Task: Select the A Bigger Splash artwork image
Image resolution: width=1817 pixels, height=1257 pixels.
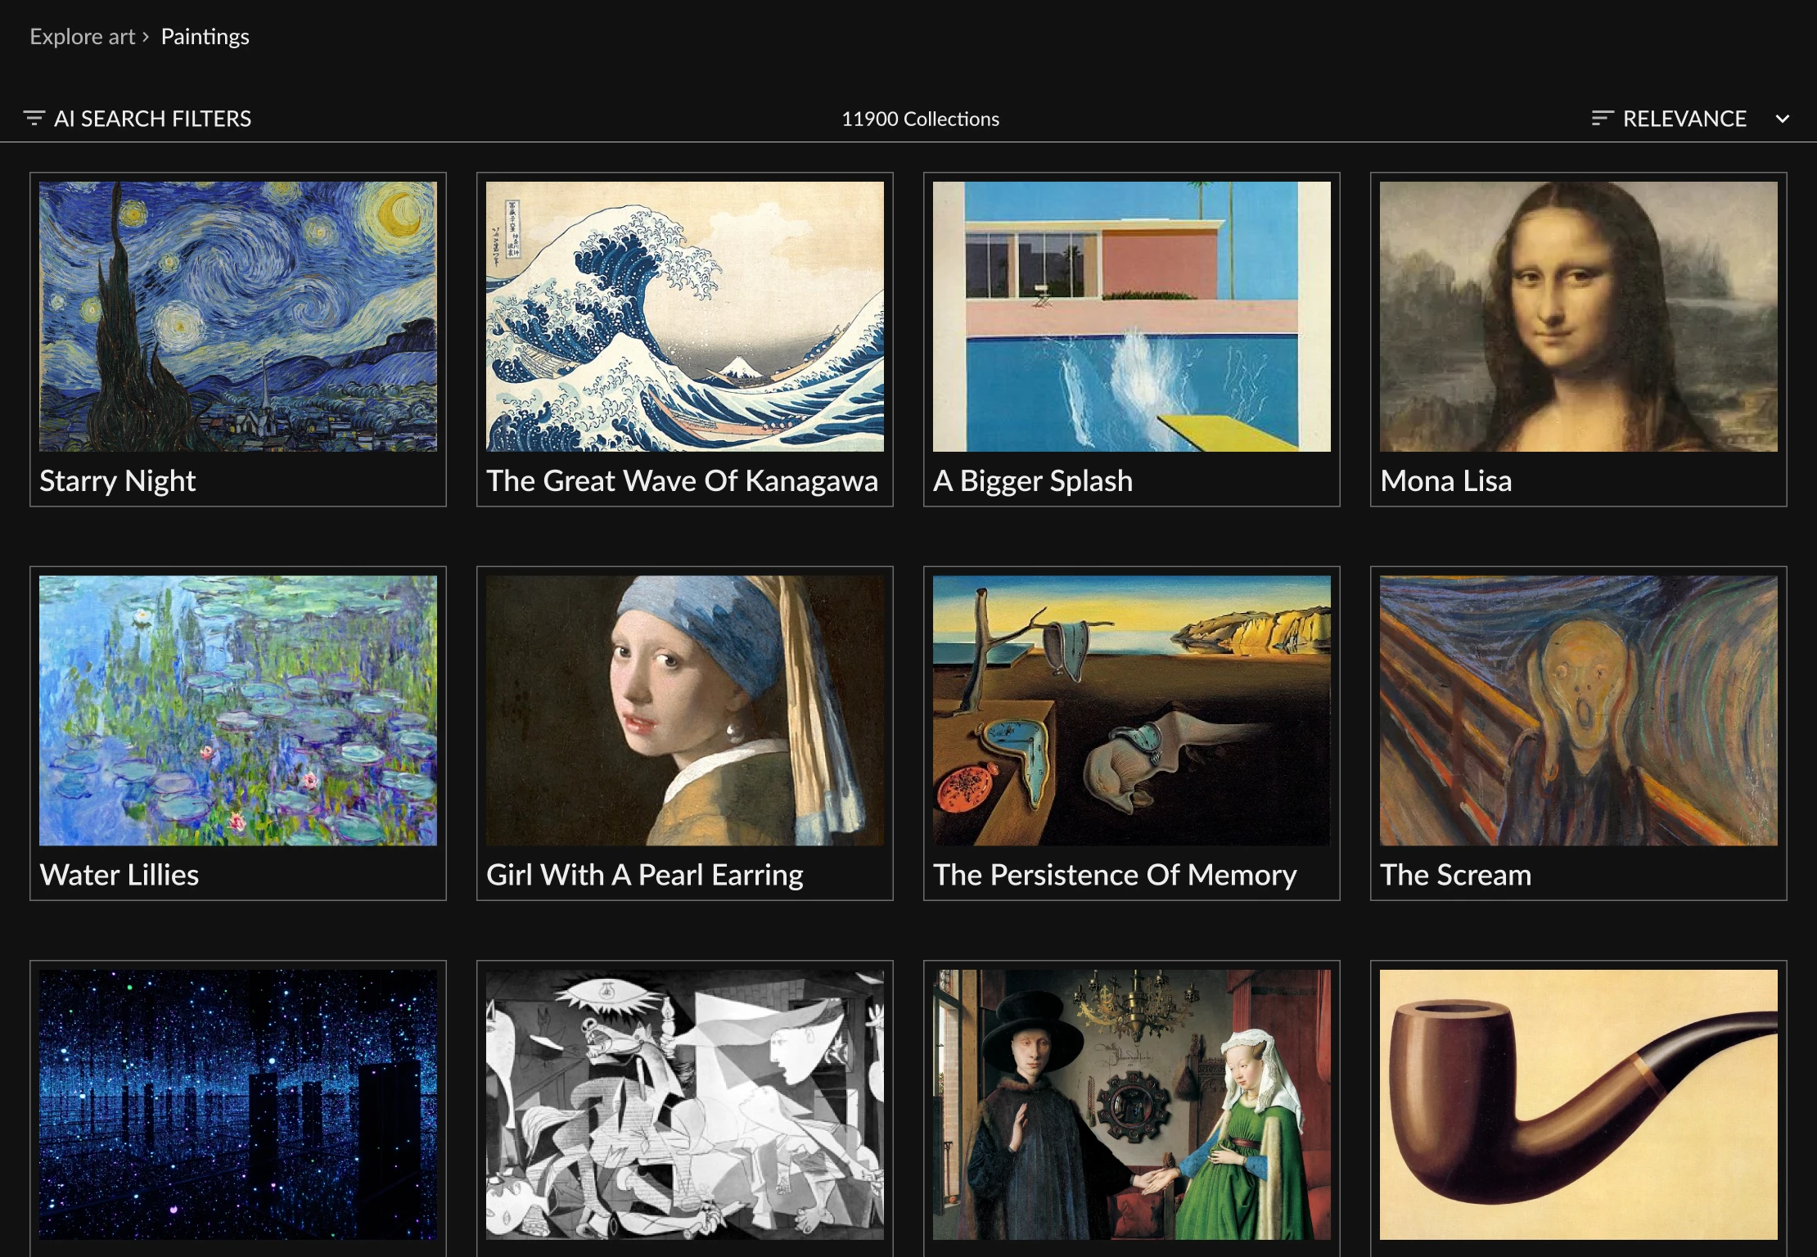Action: [x=1131, y=316]
